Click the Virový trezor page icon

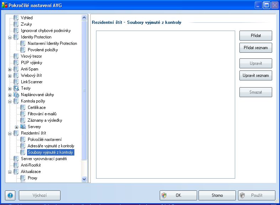coord(16,56)
